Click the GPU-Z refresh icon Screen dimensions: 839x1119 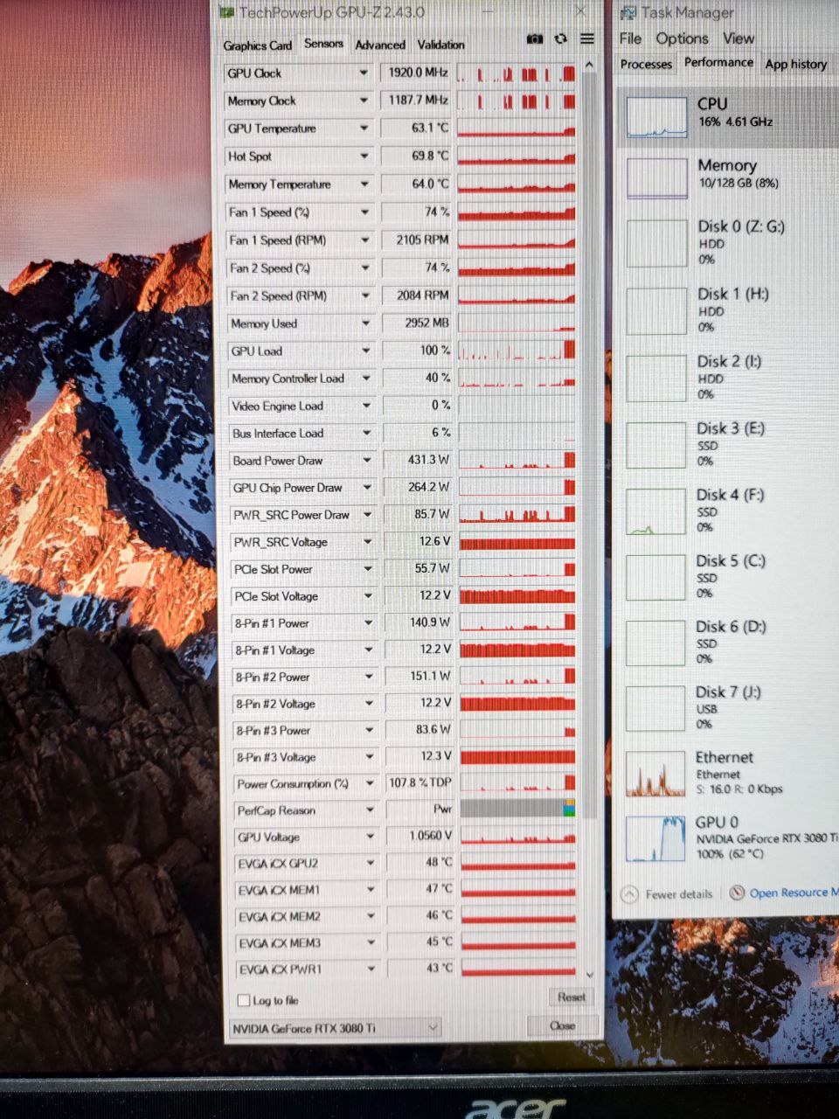click(561, 39)
